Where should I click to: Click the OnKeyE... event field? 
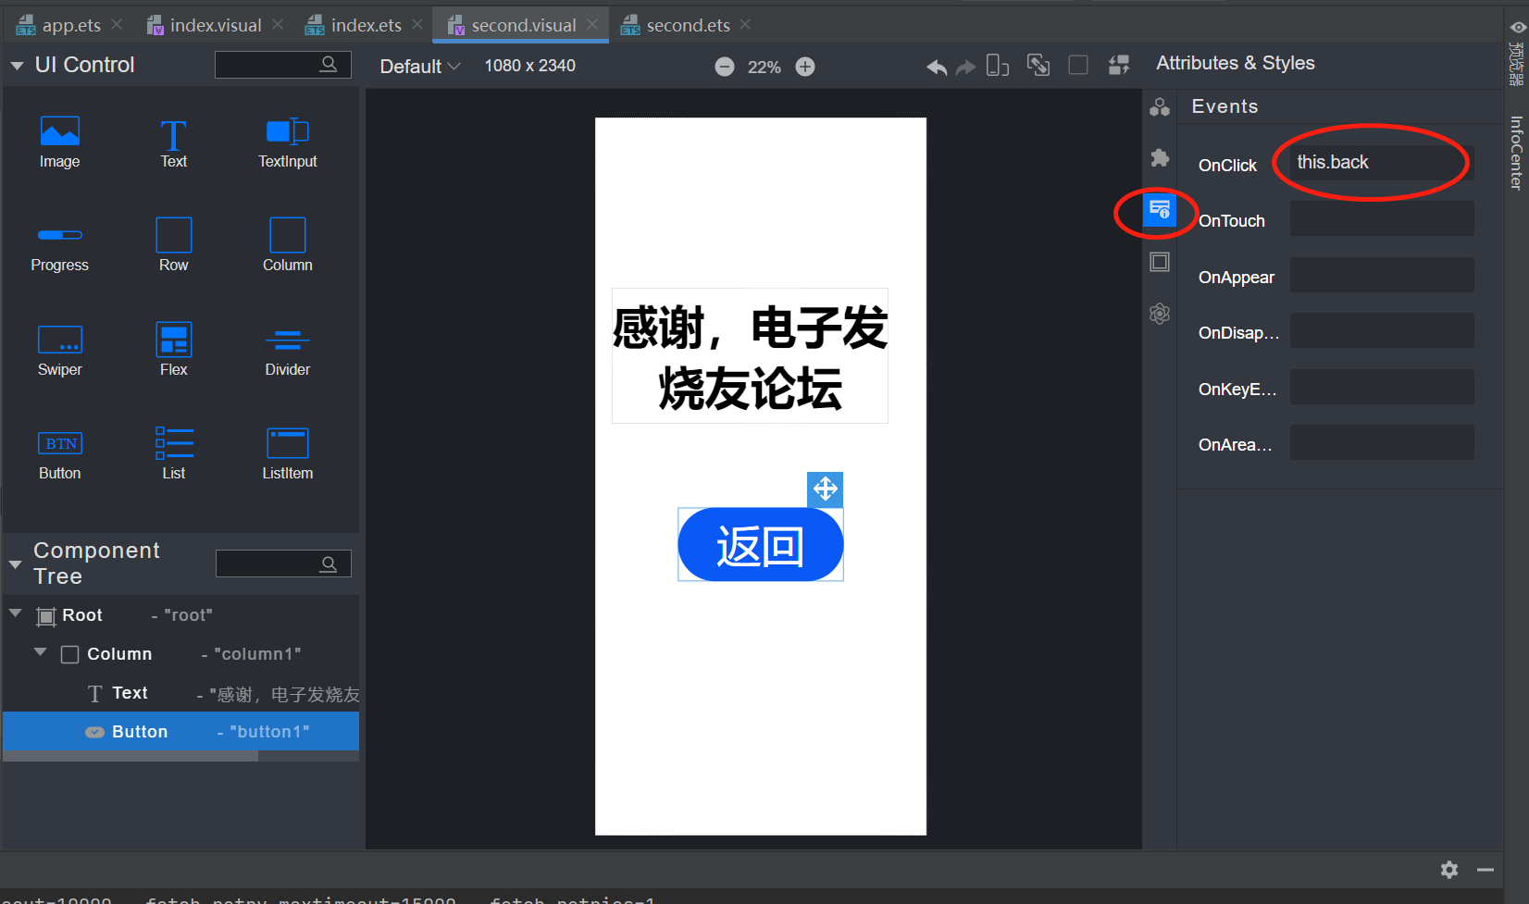pos(1382,387)
